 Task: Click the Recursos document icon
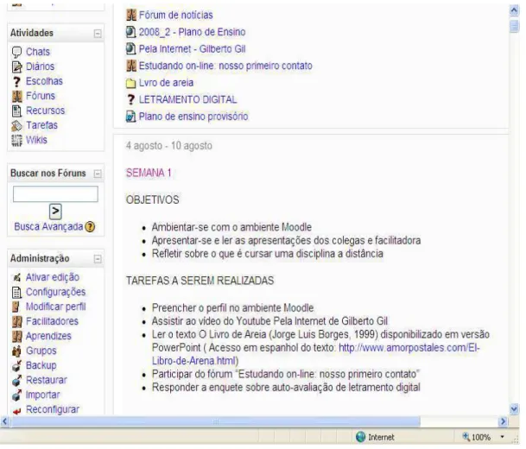(16, 111)
